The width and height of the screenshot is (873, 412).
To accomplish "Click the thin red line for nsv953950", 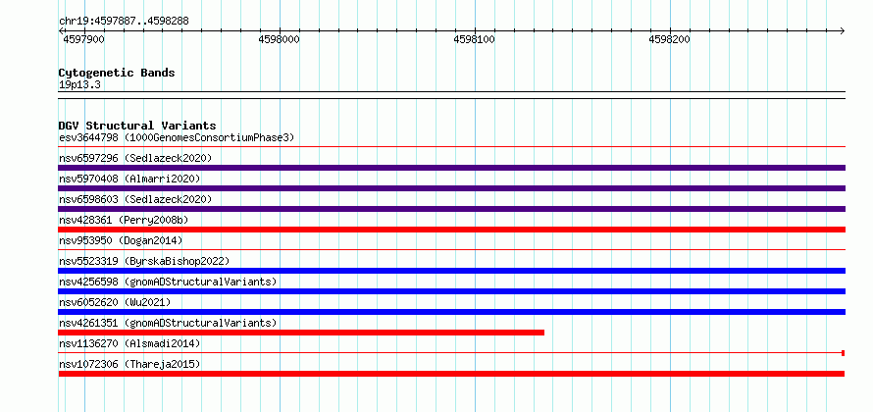I will click(x=451, y=250).
